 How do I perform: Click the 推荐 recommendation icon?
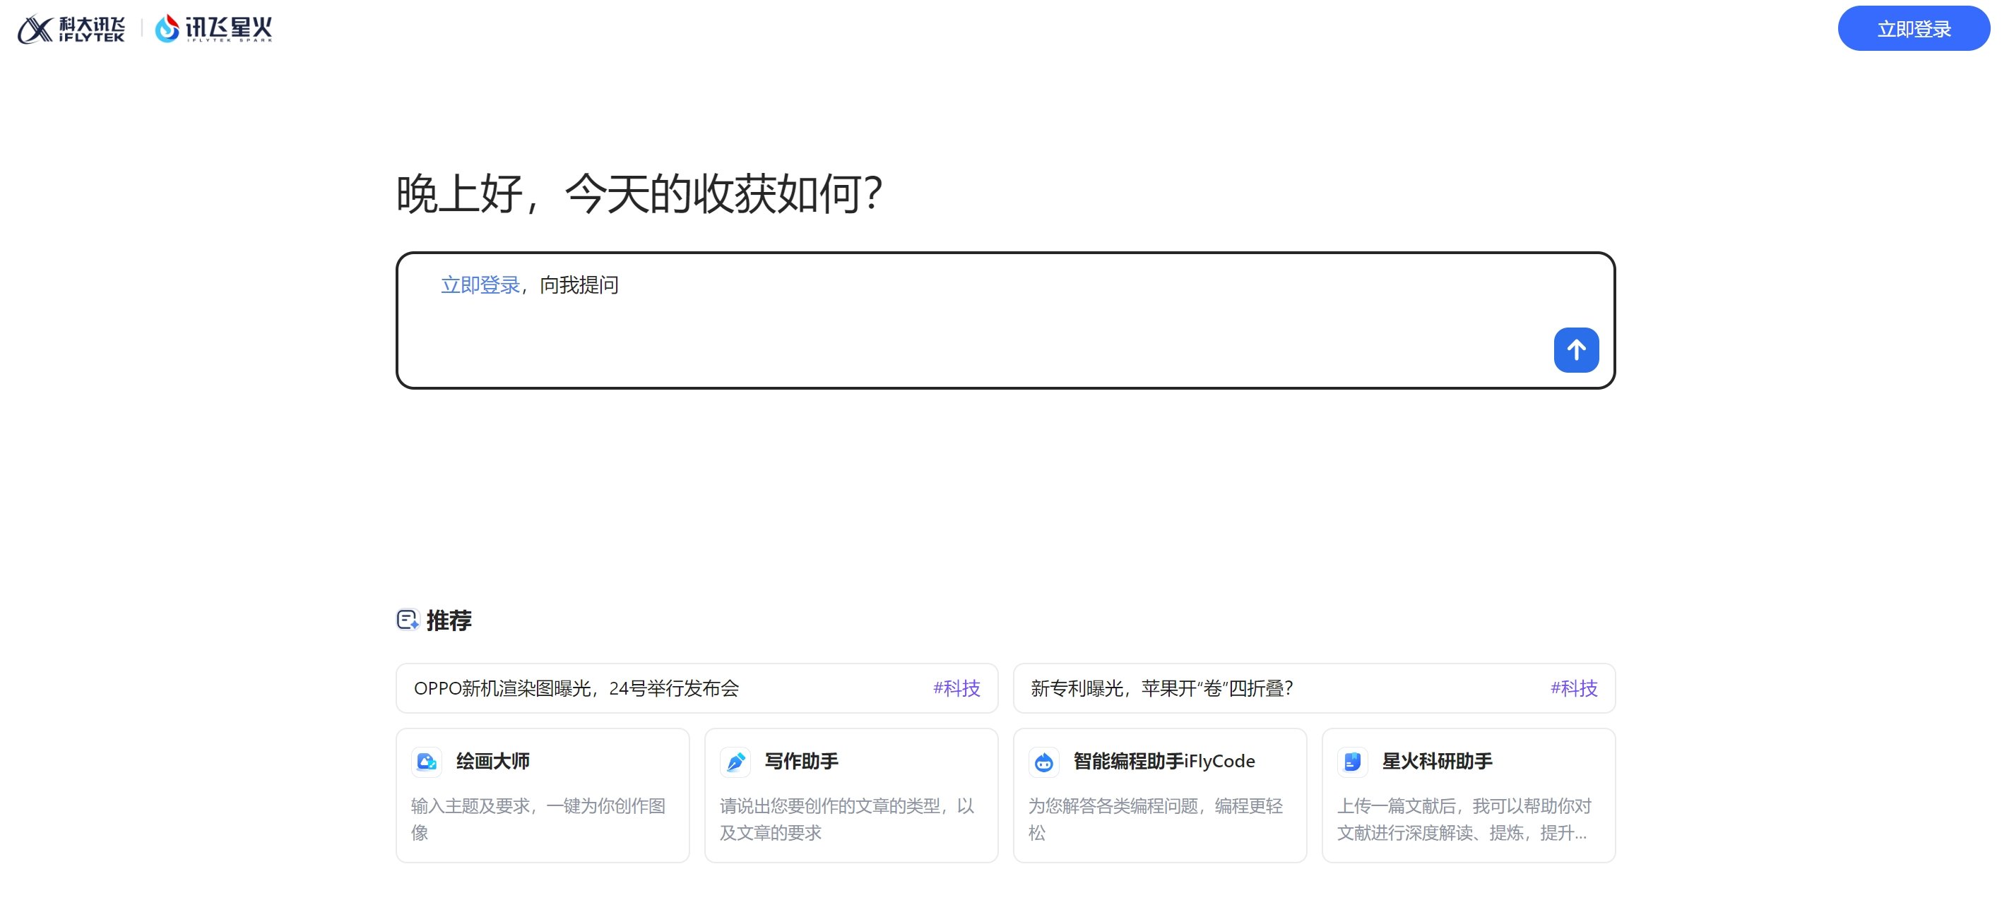(x=407, y=619)
